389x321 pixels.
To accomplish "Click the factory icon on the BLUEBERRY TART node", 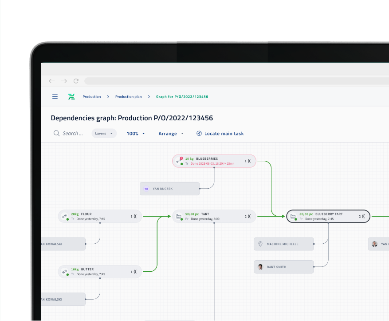I will pos(292,216).
